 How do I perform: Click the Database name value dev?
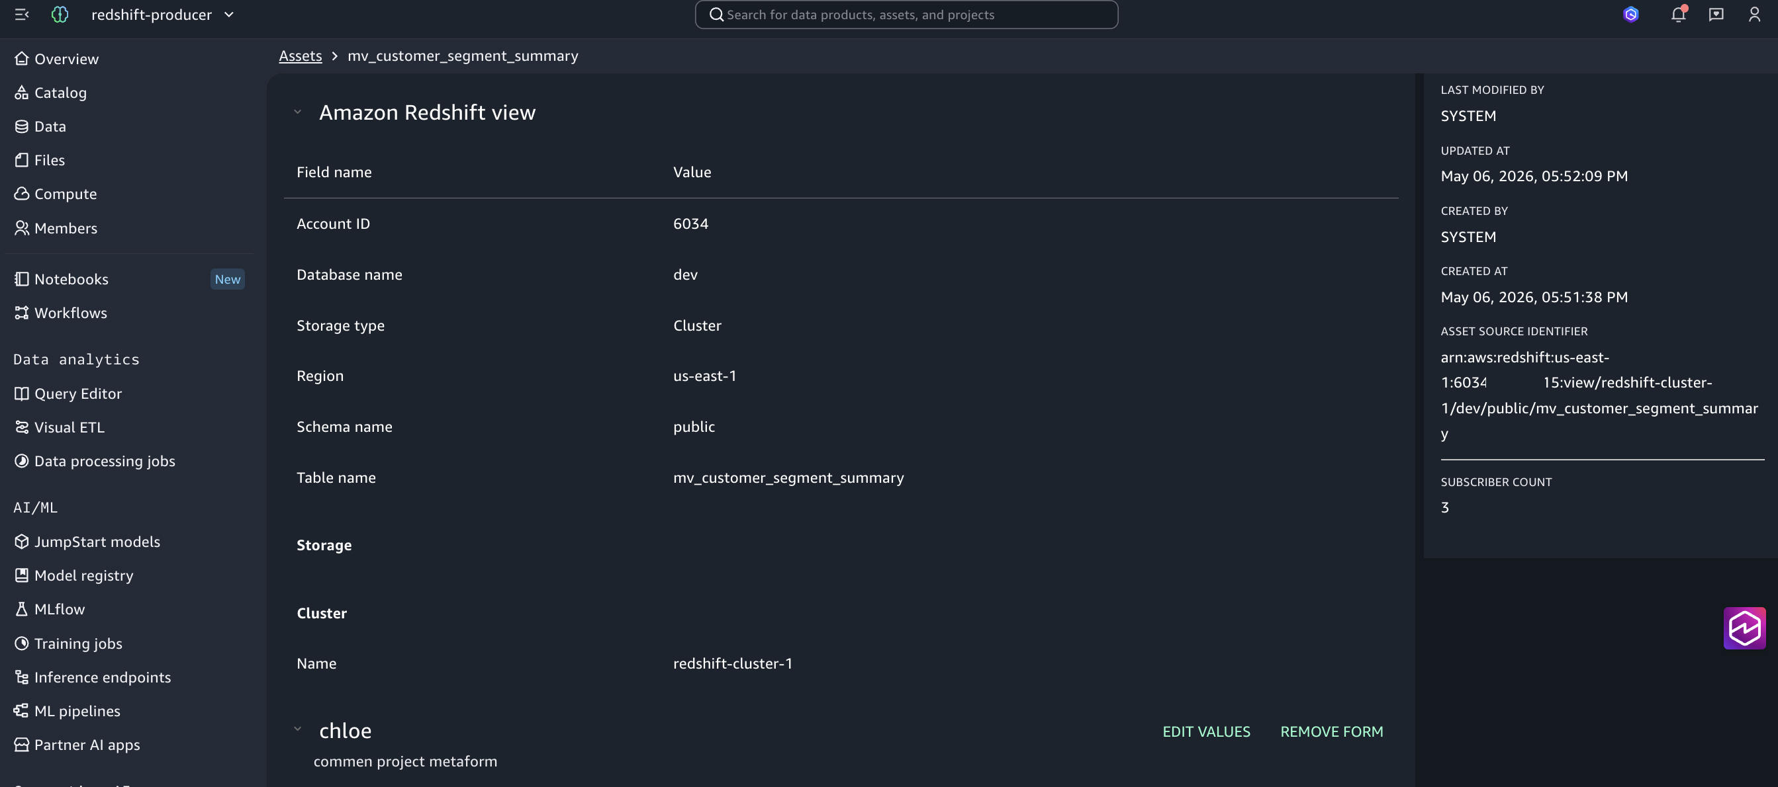[x=685, y=274]
